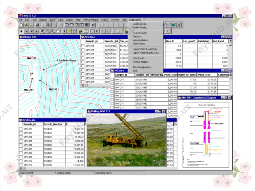Choose Screen Query menu entry

pyautogui.click(x=140, y=33)
